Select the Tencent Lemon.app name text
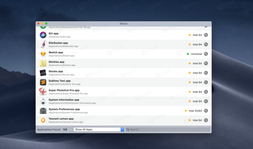The height and width of the screenshot is (149, 253). tap(61, 119)
